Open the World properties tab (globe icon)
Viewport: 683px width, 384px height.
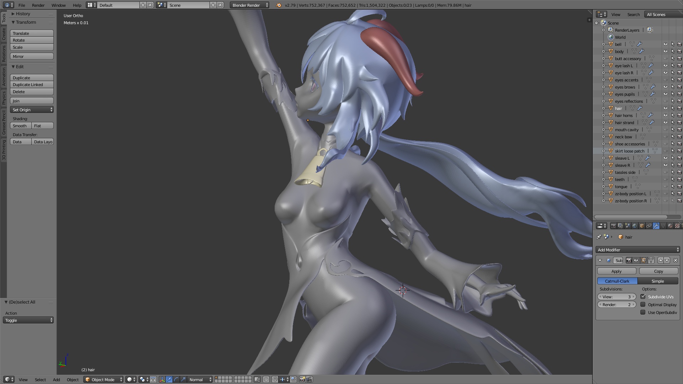(x=635, y=226)
